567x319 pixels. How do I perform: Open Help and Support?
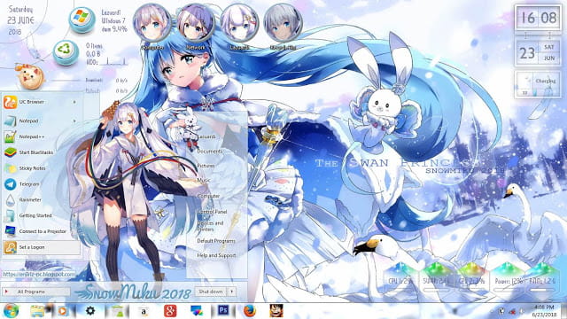pos(216,255)
